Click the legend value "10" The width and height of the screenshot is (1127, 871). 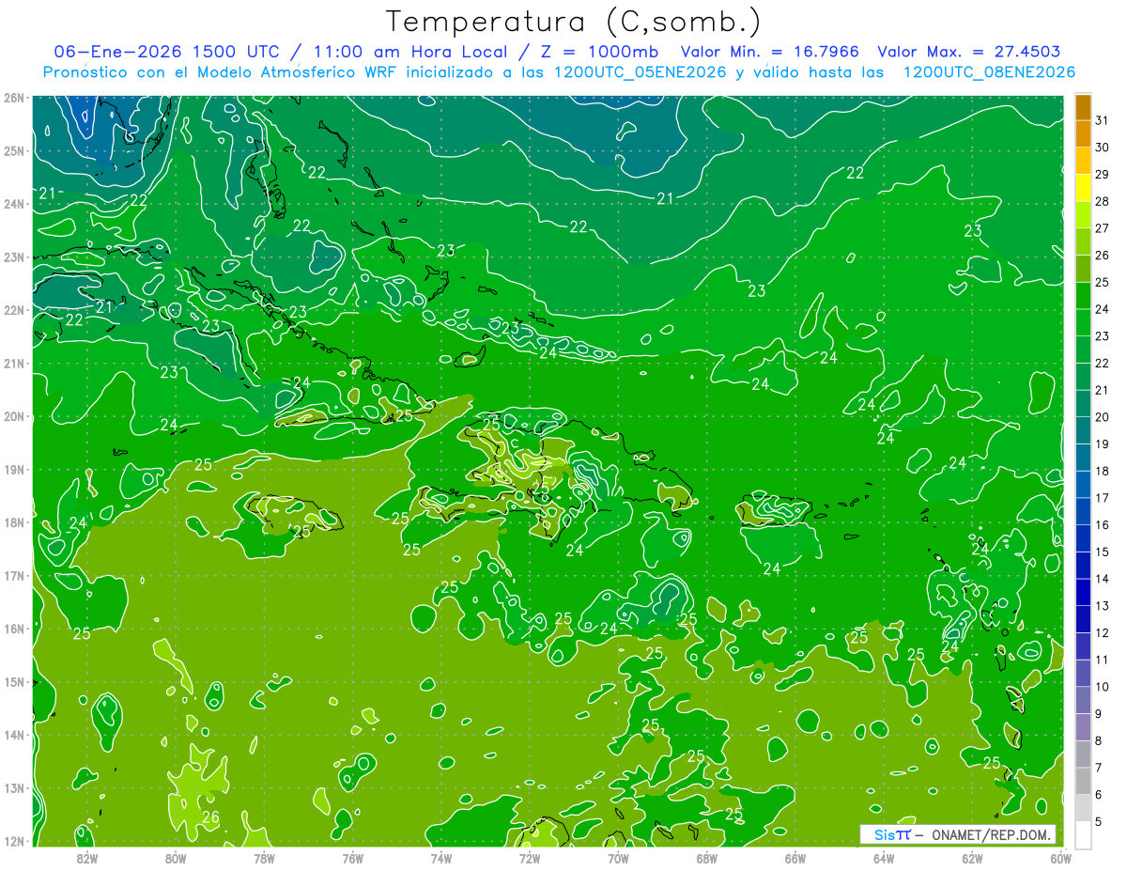[1103, 688]
